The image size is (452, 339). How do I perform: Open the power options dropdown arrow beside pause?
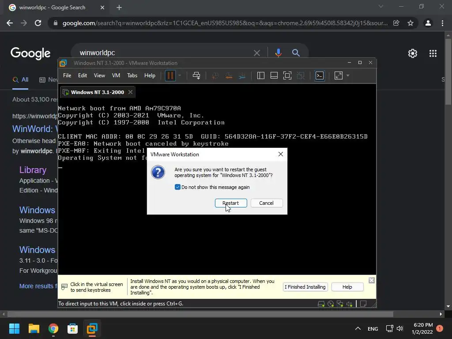[x=180, y=75]
